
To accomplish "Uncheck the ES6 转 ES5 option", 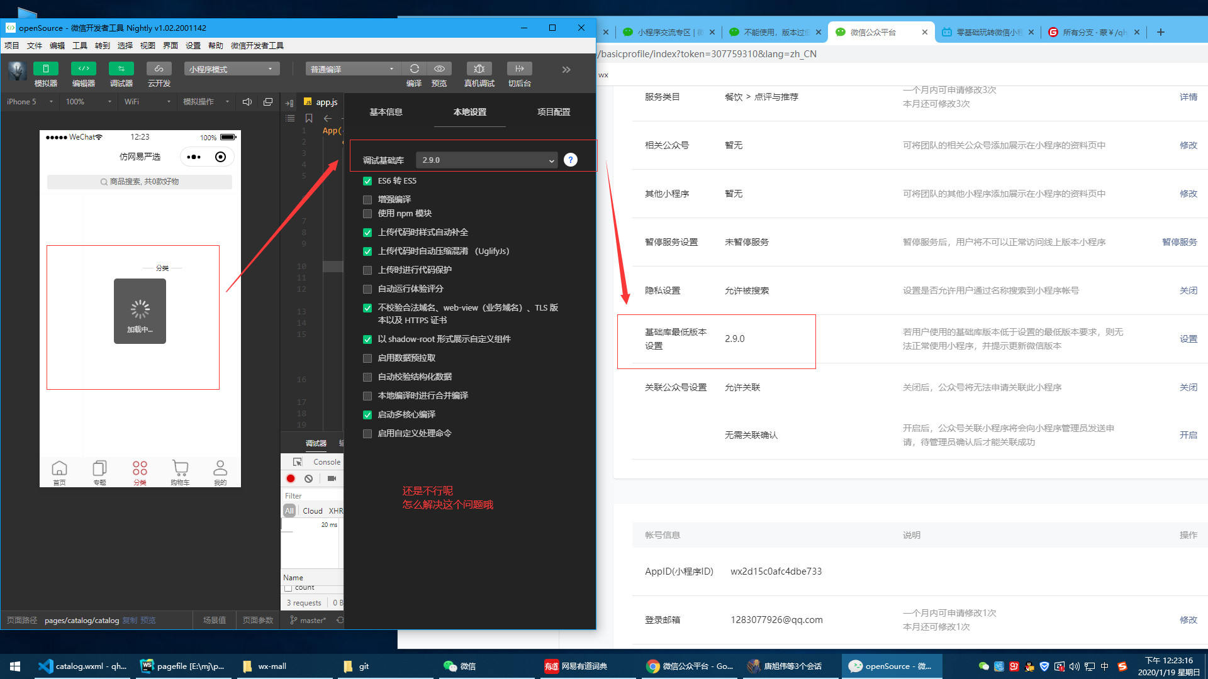I will tap(367, 181).
